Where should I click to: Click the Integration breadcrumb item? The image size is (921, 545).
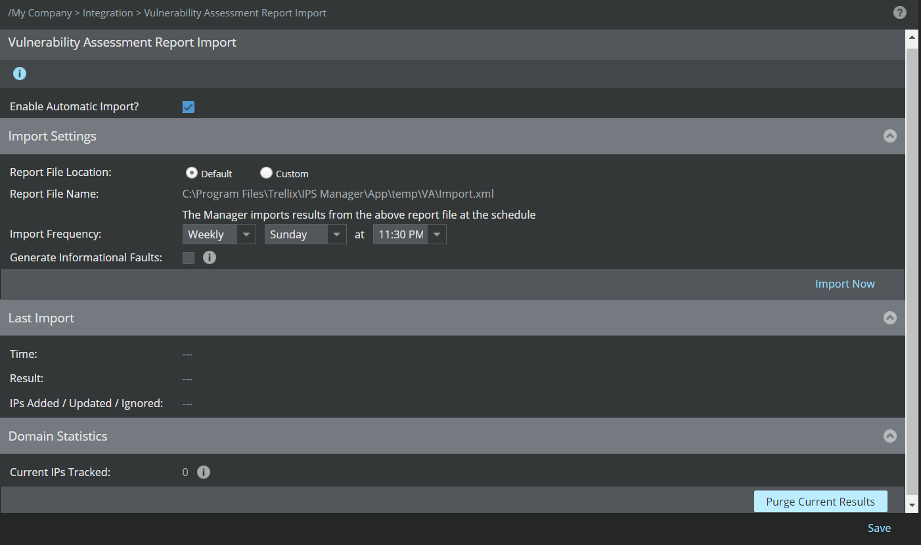(108, 12)
